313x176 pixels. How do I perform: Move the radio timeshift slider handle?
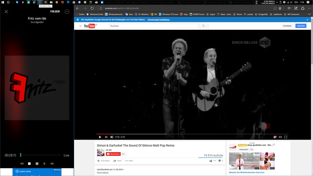(x=20, y=155)
